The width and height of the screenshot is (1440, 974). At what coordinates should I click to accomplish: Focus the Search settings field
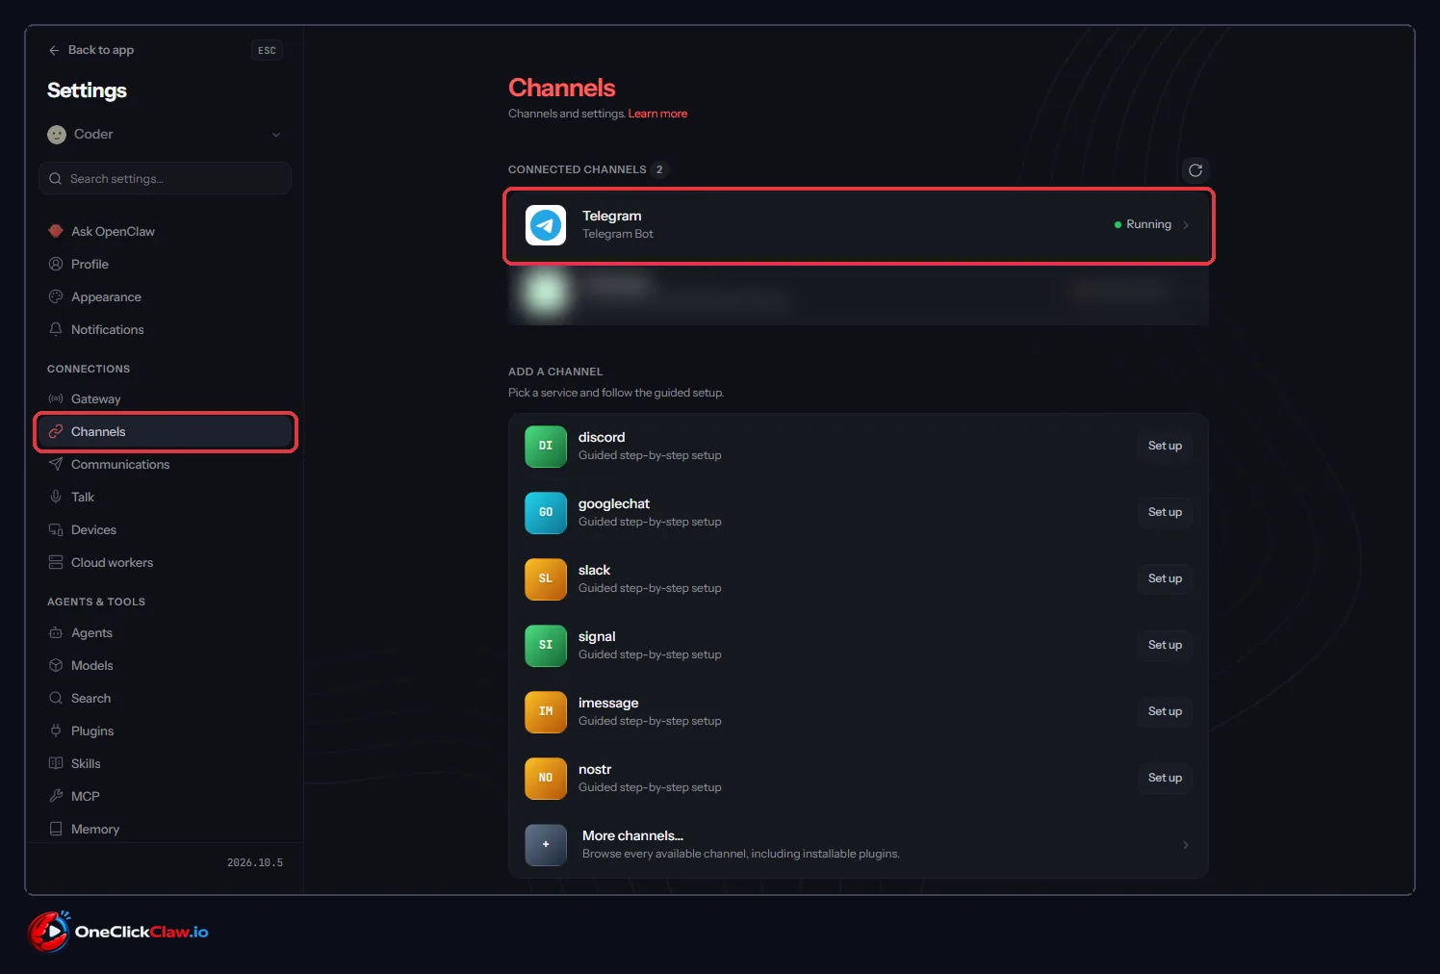(165, 179)
